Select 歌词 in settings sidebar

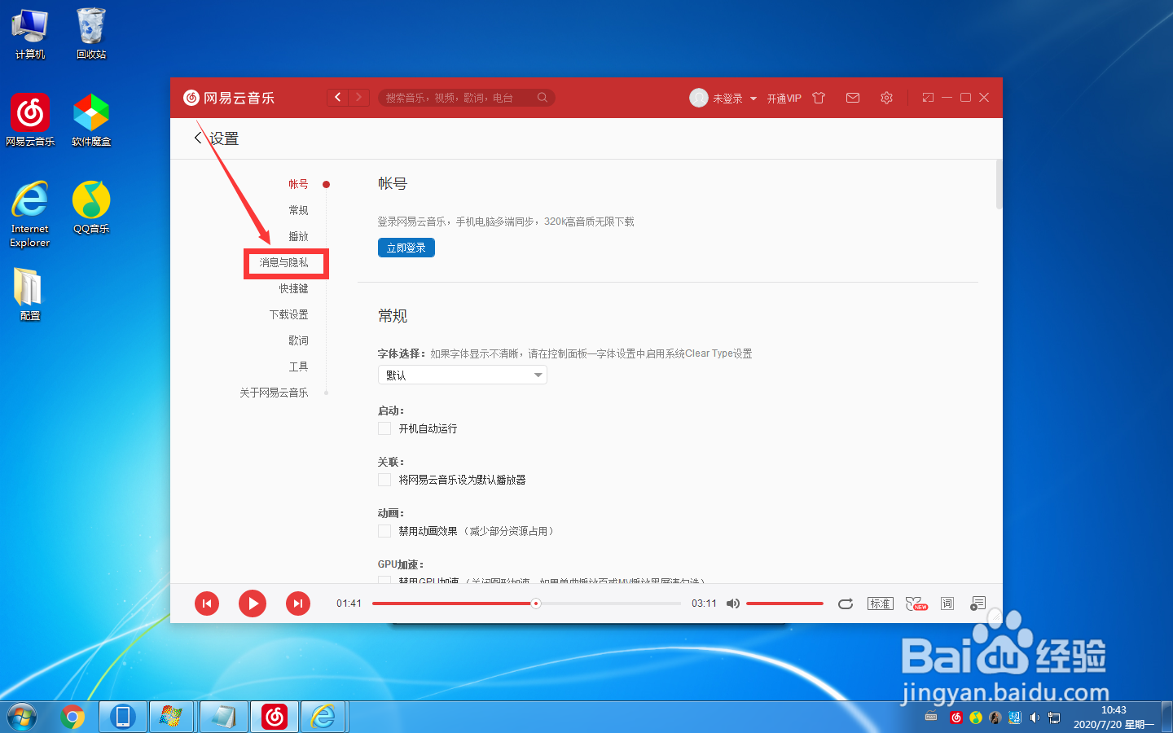click(x=298, y=340)
